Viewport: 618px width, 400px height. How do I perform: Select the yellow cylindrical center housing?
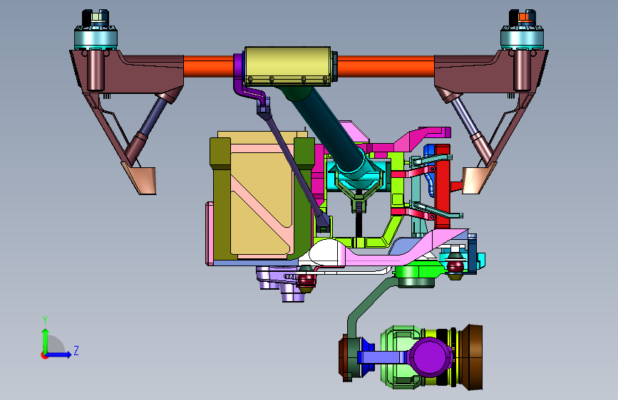[287, 65]
